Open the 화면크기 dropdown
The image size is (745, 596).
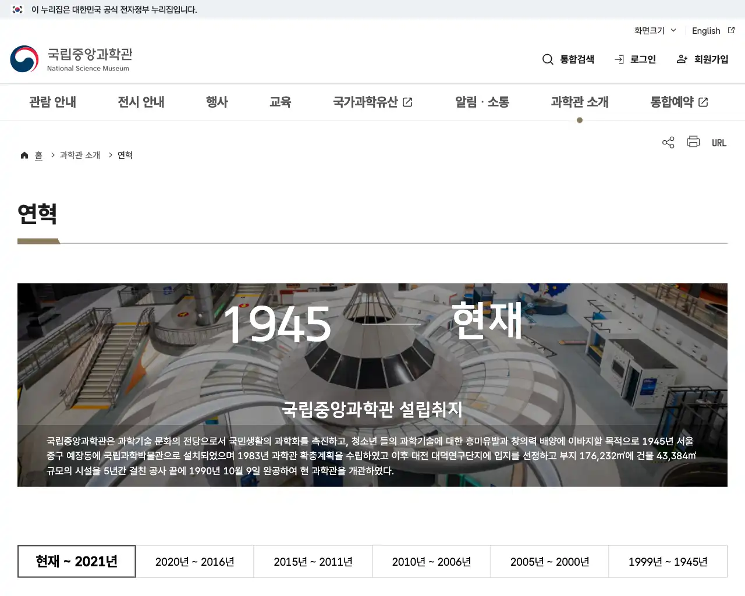click(654, 30)
